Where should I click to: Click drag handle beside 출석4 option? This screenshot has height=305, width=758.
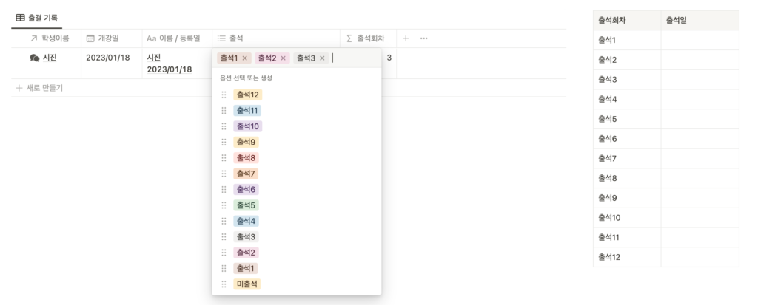coord(224,221)
